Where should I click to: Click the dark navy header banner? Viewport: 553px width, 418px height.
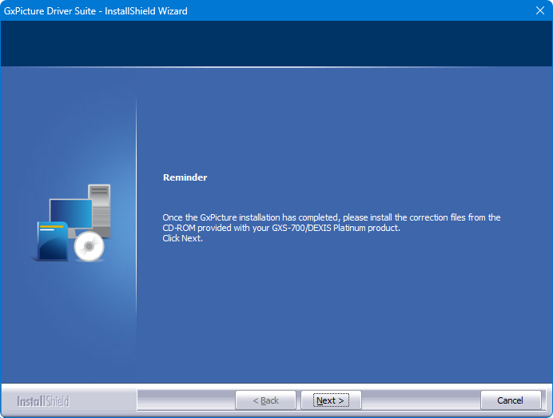276,44
